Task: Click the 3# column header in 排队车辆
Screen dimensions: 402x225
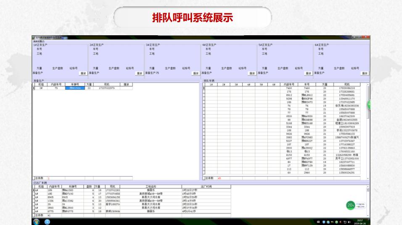Action: [x=236, y=84]
